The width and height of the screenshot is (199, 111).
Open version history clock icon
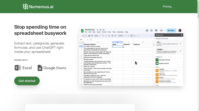click(152, 31)
